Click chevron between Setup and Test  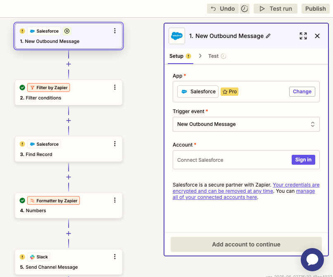click(200, 56)
